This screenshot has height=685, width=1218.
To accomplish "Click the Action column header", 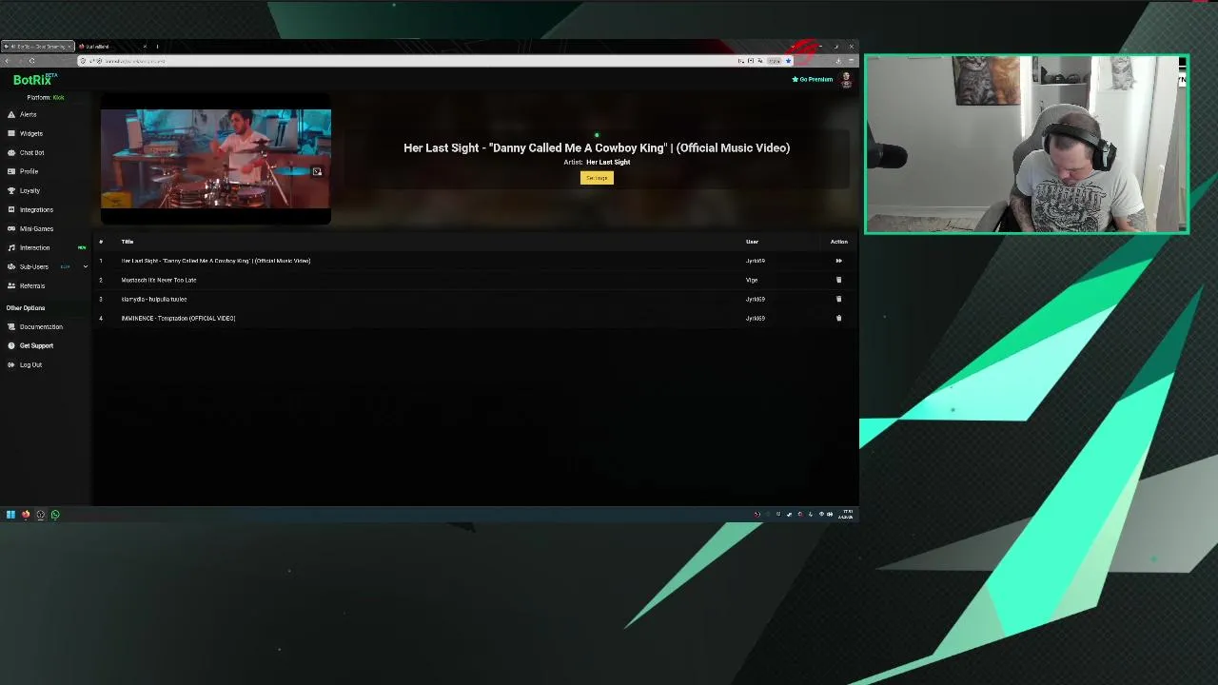I will coord(838,242).
